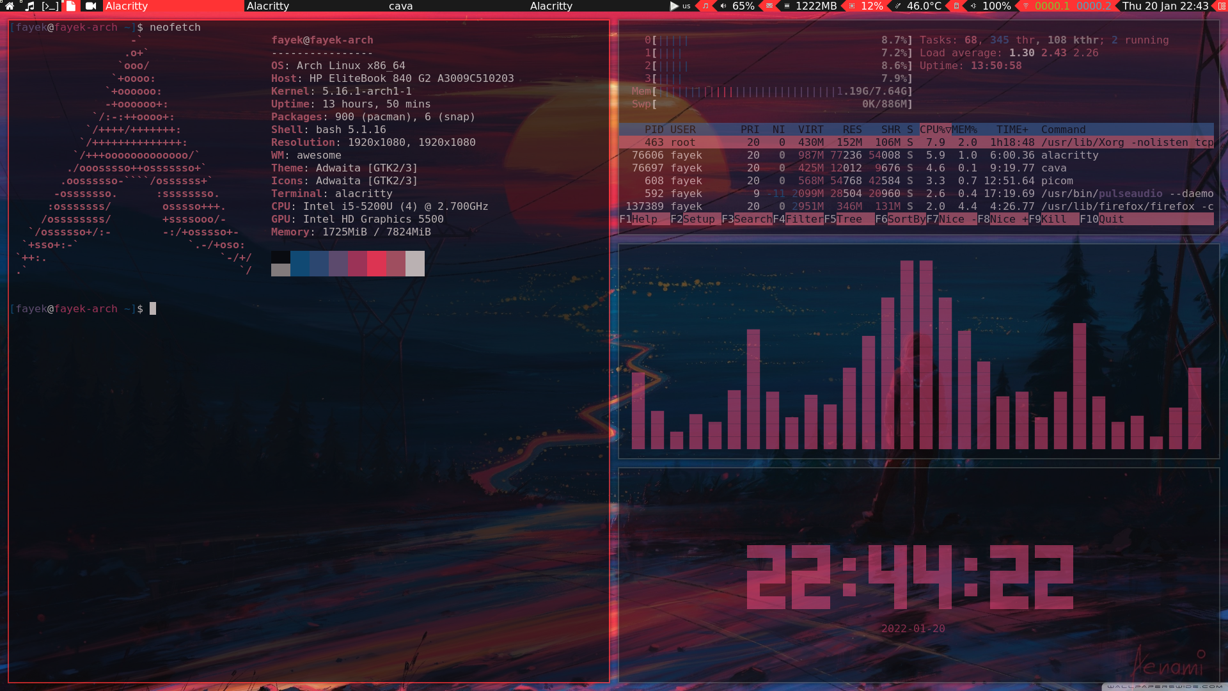Click the PID column header in htop
The width and height of the screenshot is (1228, 691).
click(654, 129)
